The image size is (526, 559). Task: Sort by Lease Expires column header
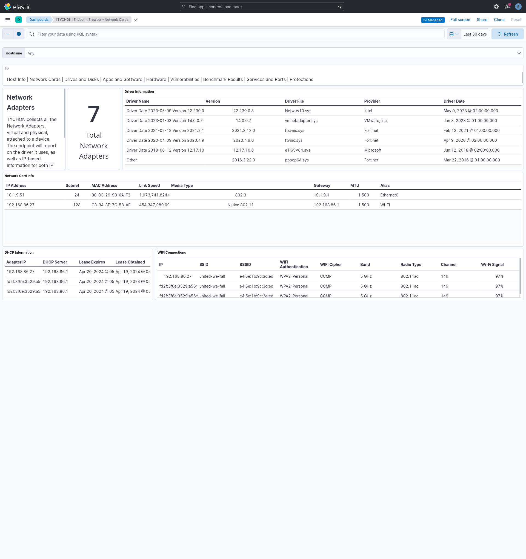tap(92, 262)
